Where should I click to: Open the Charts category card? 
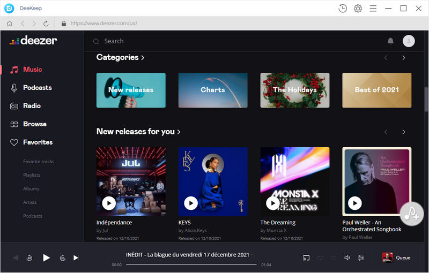(213, 90)
